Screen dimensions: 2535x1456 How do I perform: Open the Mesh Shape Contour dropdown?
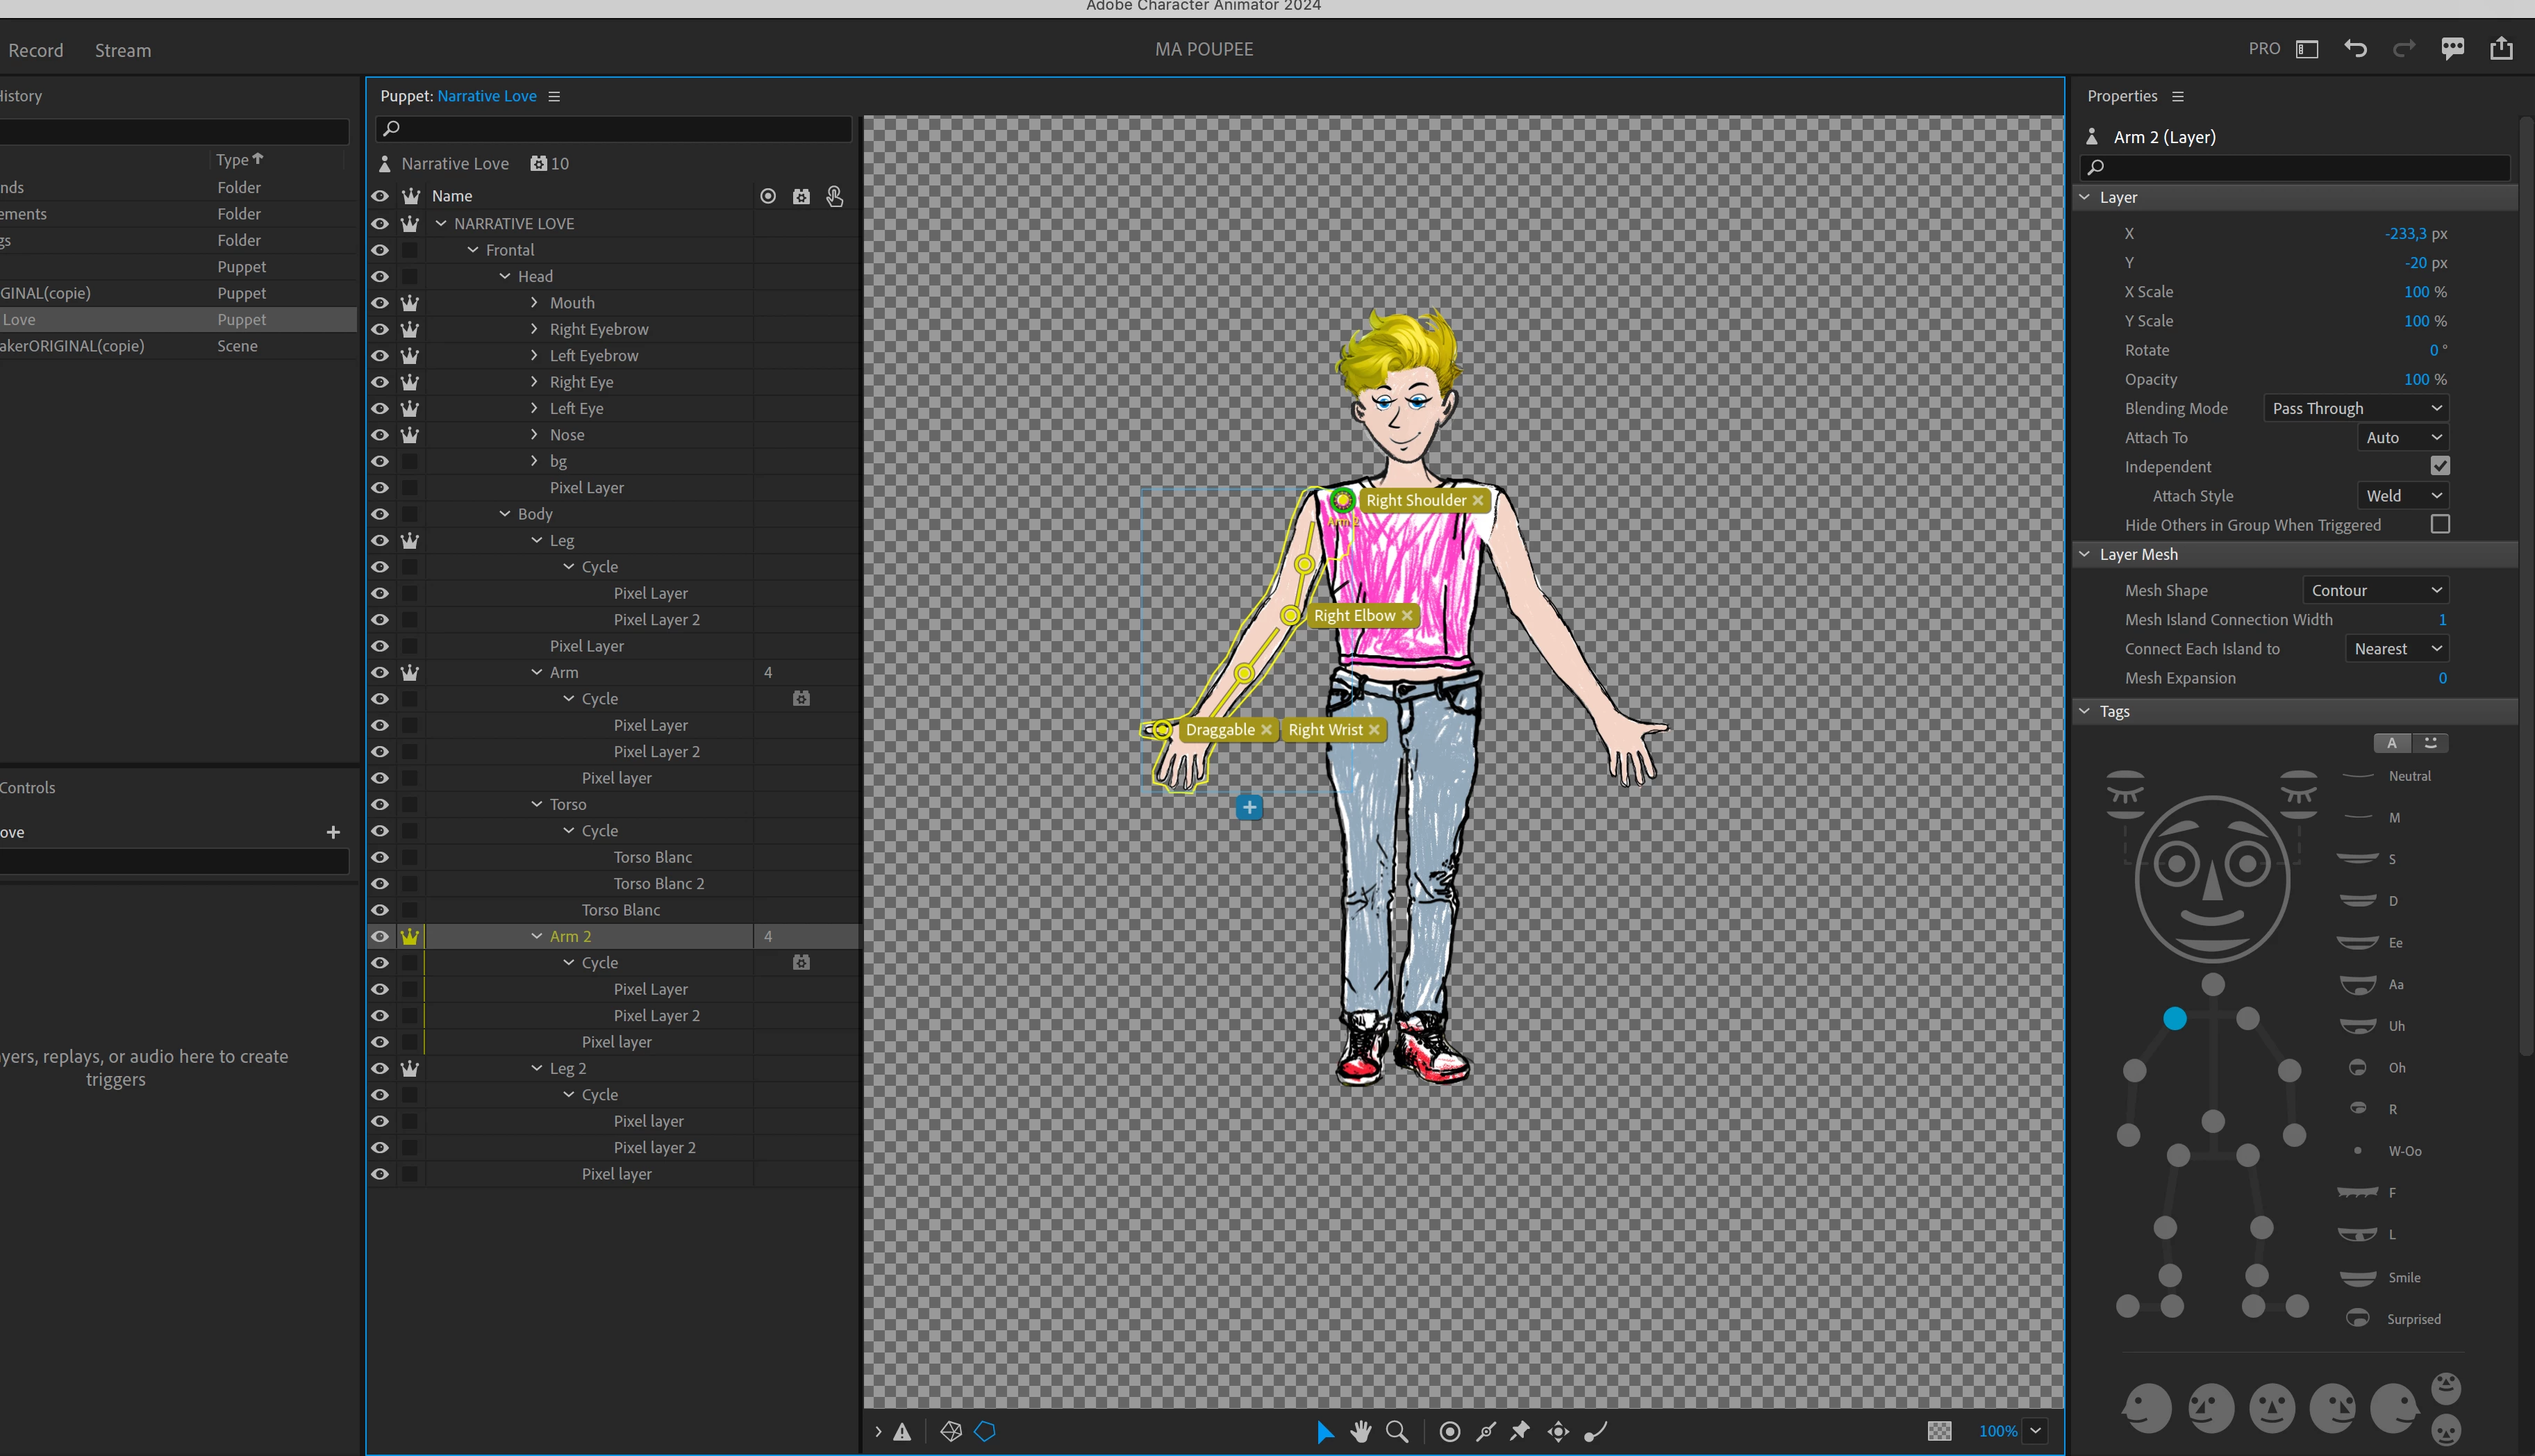(x=2375, y=590)
